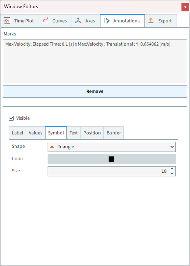This screenshot has width=190, height=266.
Task: Increase Size value with up arrow
Action: 172,169
